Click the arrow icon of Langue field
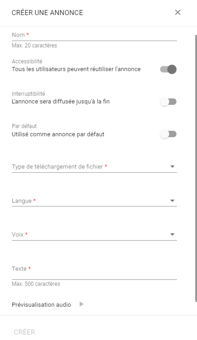This screenshot has height=340, width=197. tap(172, 201)
